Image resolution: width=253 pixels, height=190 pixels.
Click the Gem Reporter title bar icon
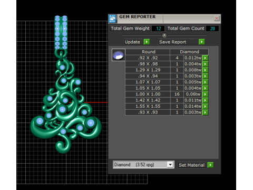[112, 18]
